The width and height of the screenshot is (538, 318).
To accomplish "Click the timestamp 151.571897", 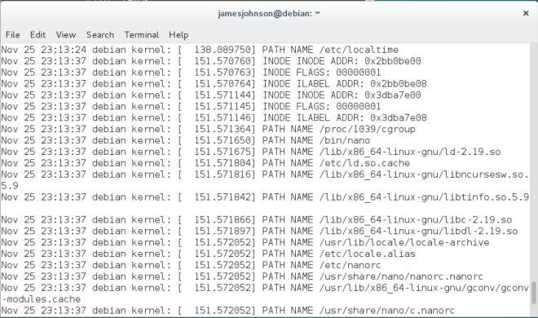I will click(223, 231).
